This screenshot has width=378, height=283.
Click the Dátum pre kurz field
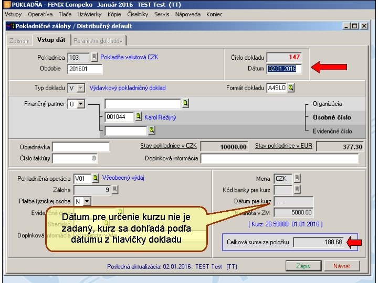click(293, 201)
